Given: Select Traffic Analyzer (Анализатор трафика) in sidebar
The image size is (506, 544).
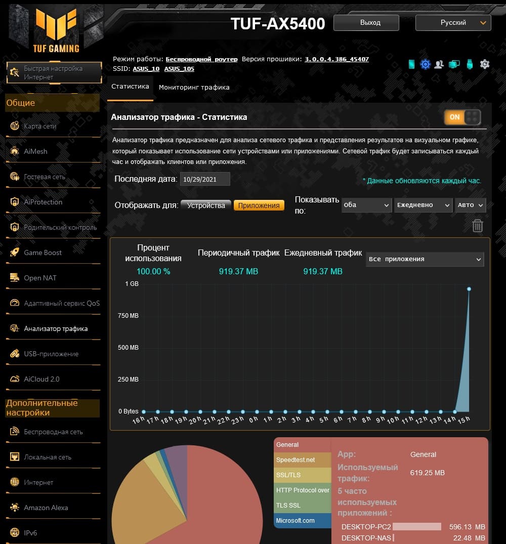Looking at the screenshot, I should pyautogui.click(x=53, y=328).
